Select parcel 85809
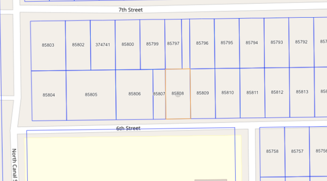This screenshot has height=181, width=327. tap(203, 93)
